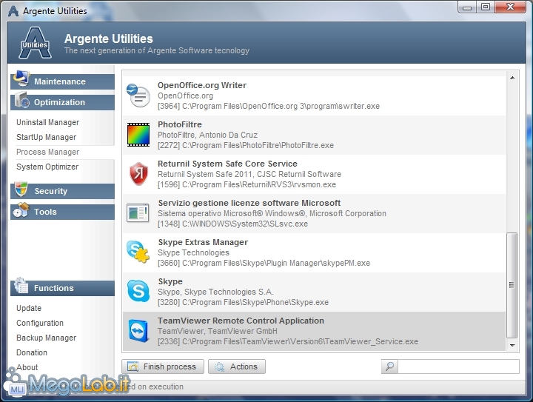Select the OpenOffice.org Writer title text
This screenshot has height=402, width=533.
(202, 85)
